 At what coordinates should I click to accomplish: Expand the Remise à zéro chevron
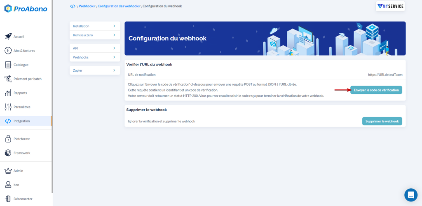tap(115, 35)
